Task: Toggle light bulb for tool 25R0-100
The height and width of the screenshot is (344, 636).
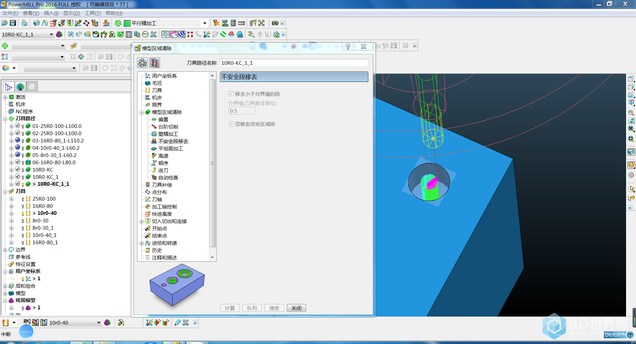Action: click(23, 199)
